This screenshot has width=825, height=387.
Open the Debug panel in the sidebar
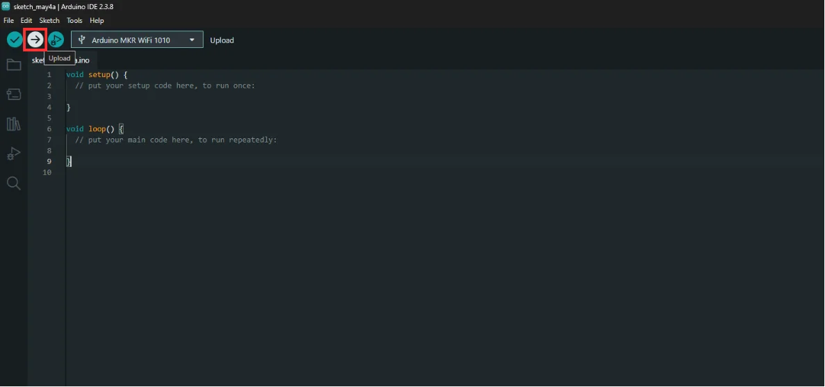(x=14, y=154)
